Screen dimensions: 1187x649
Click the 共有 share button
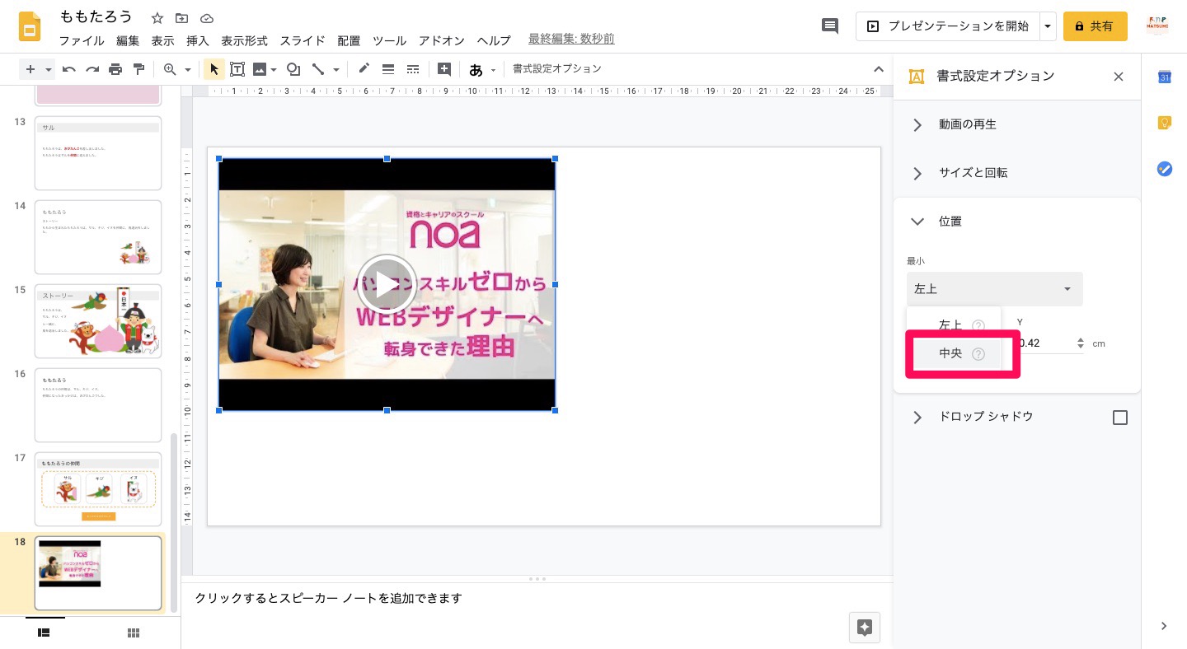coord(1096,26)
